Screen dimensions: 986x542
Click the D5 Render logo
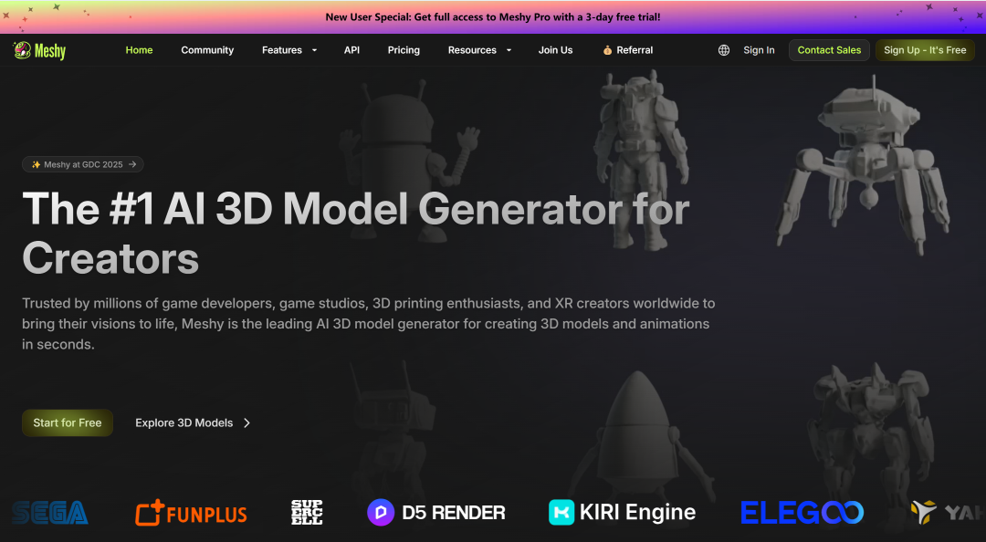436,513
